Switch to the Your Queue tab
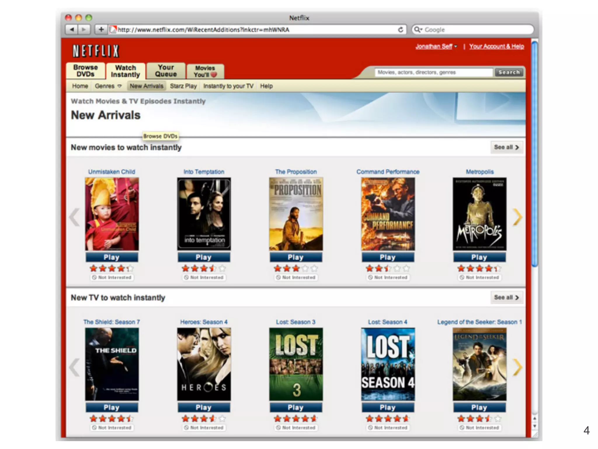The width and height of the screenshot is (598, 449). click(x=166, y=71)
